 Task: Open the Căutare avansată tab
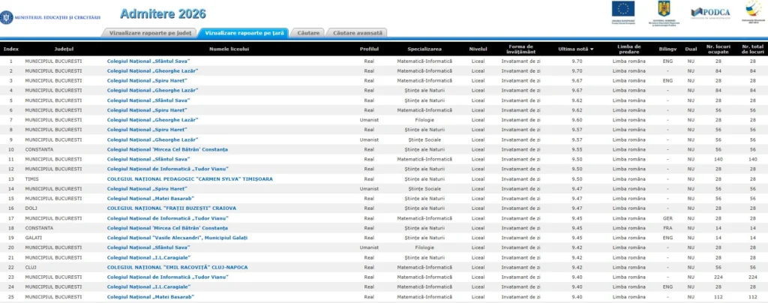[x=358, y=33]
